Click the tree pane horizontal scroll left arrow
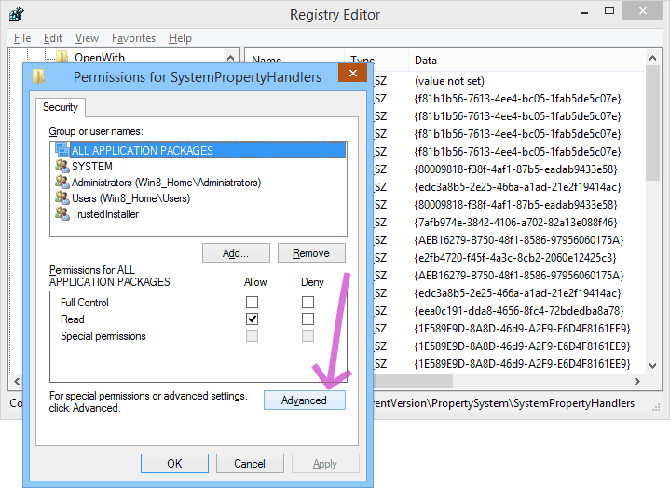 click(17, 381)
